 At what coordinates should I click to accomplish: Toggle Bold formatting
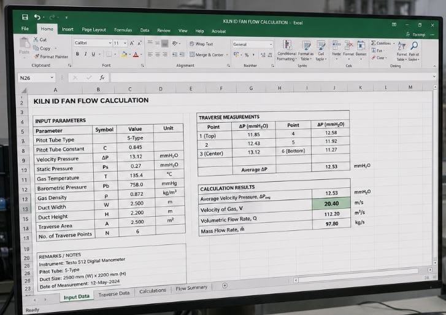tap(77, 53)
